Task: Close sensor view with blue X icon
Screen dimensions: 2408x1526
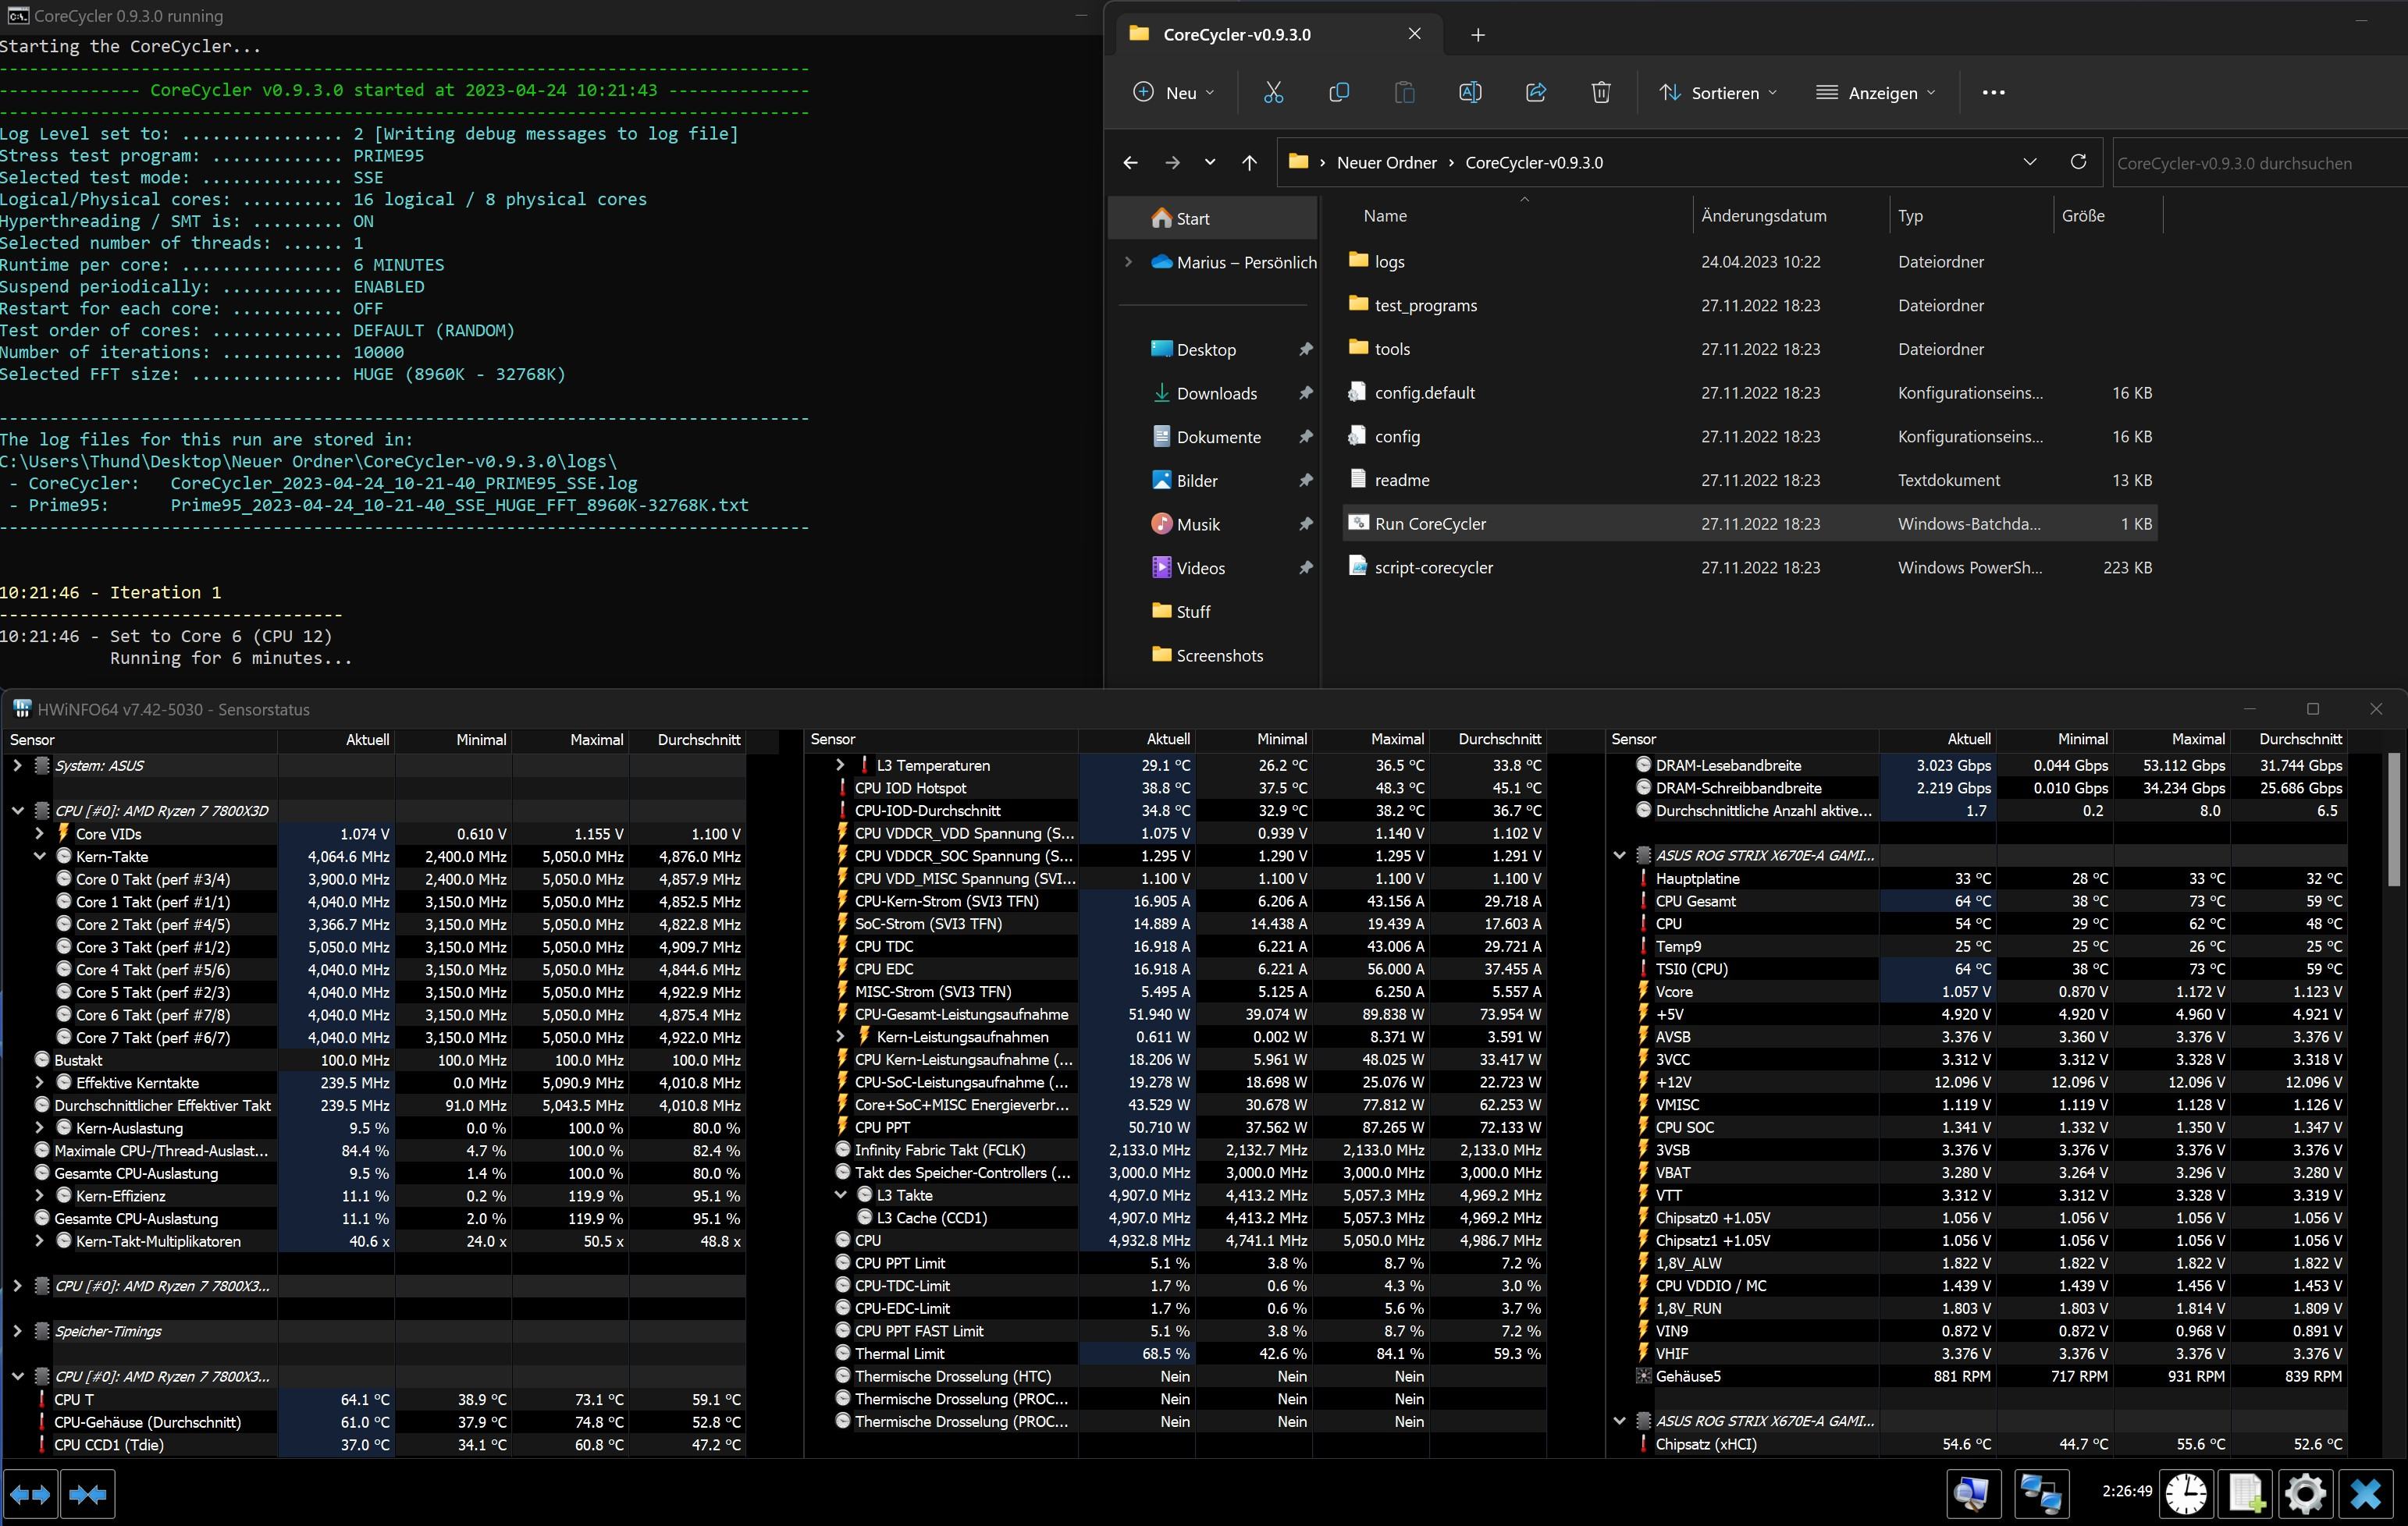Action: click(2365, 1494)
